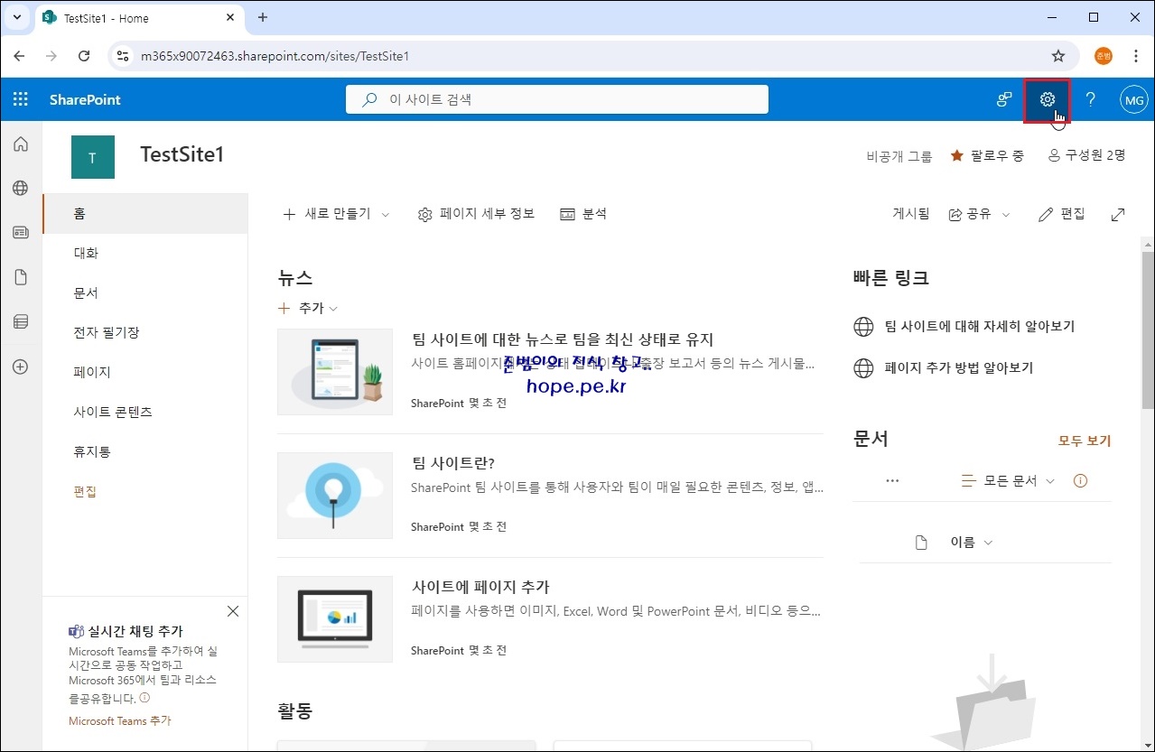Viewport: 1155px width, 752px height.
Task: Open the 모든 문서 view dropdown
Action: 1008,481
